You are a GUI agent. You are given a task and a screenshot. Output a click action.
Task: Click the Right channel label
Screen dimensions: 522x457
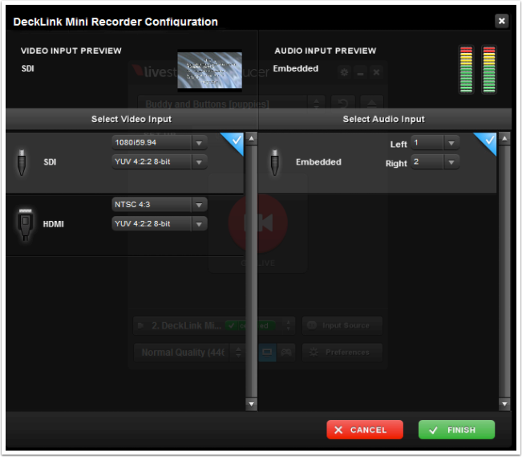[396, 164]
